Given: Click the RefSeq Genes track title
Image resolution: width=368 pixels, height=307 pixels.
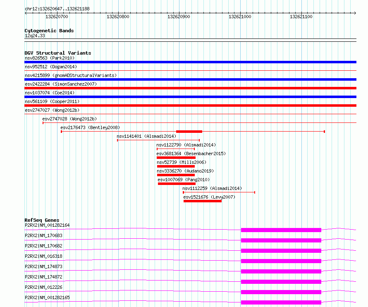Looking at the screenshot, I should [42, 220].
